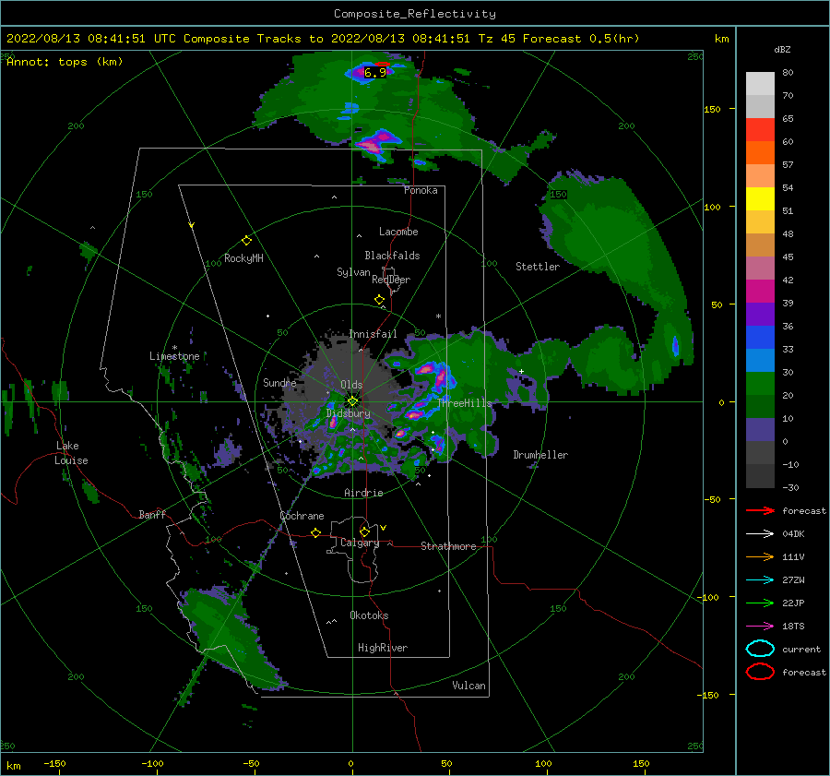This screenshot has height=776, width=830.
Task: Click the Olds city label
Action: (351, 385)
